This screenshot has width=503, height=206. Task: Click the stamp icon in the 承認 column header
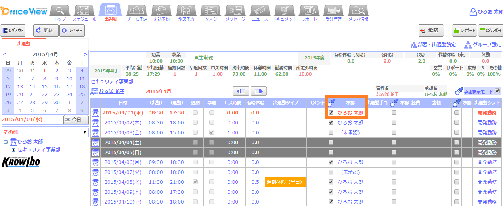[x=331, y=103]
